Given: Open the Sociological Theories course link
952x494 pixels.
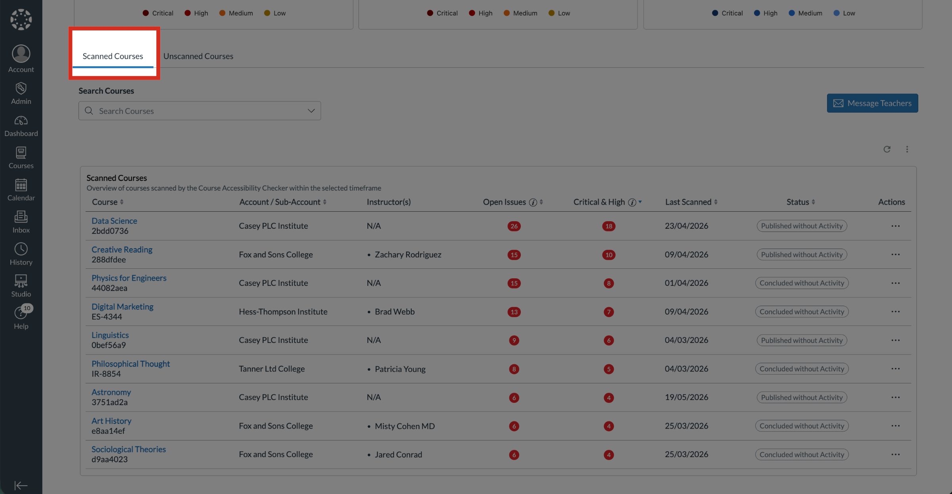Looking at the screenshot, I should point(129,449).
